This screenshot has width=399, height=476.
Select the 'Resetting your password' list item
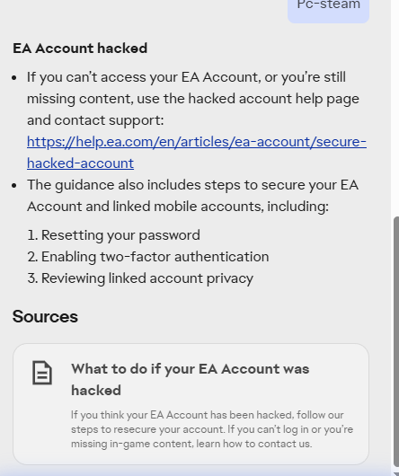click(113, 235)
